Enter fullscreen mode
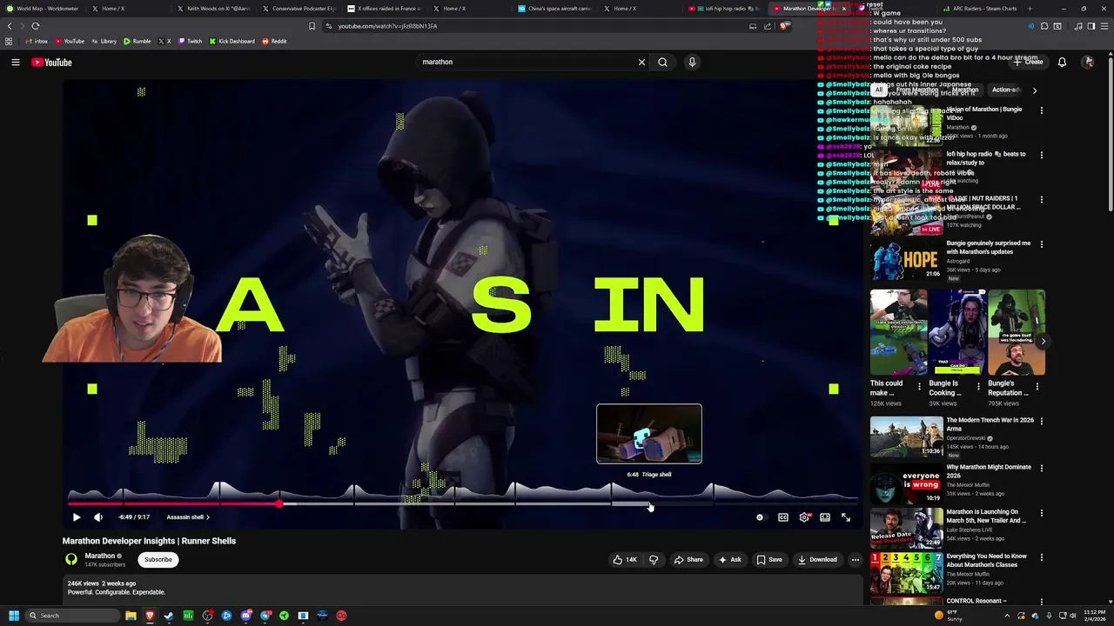Image resolution: width=1114 pixels, height=626 pixels. pyautogui.click(x=846, y=517)
